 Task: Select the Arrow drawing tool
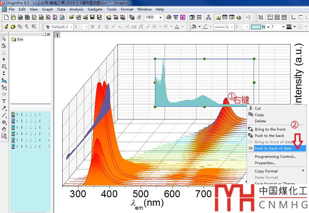4,108
